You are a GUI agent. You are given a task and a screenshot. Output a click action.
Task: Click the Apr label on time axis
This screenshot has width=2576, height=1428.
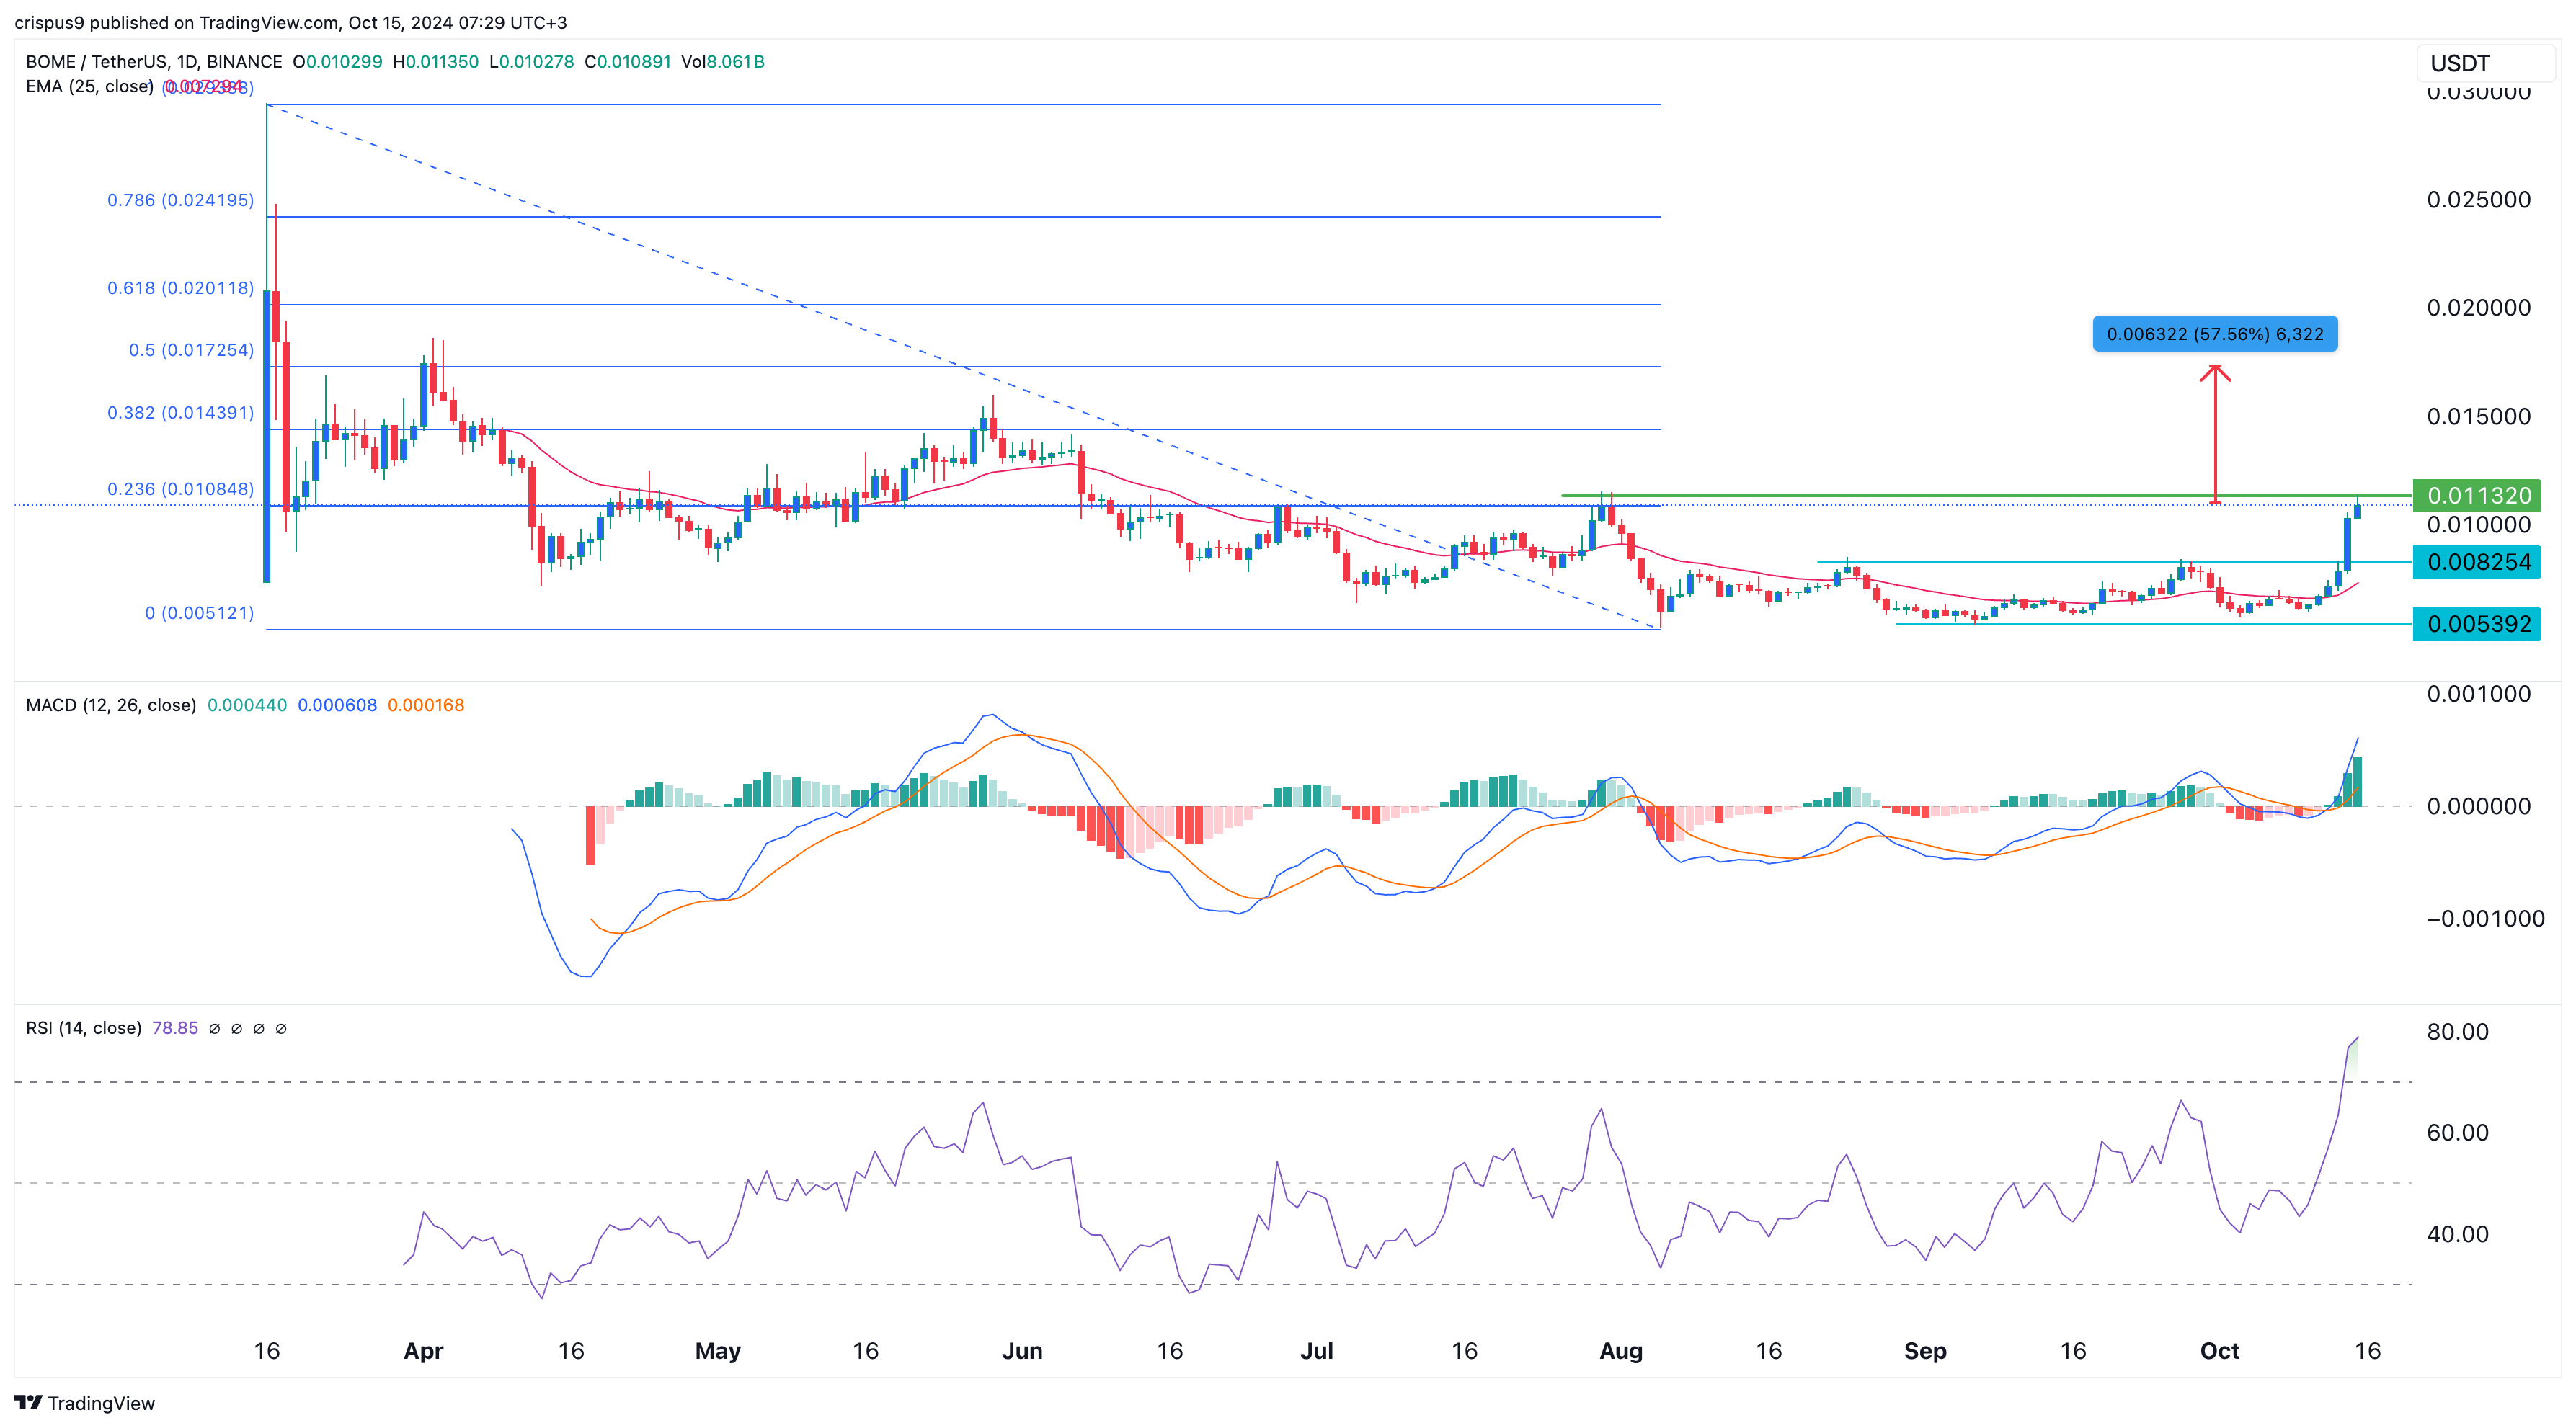423,1351
